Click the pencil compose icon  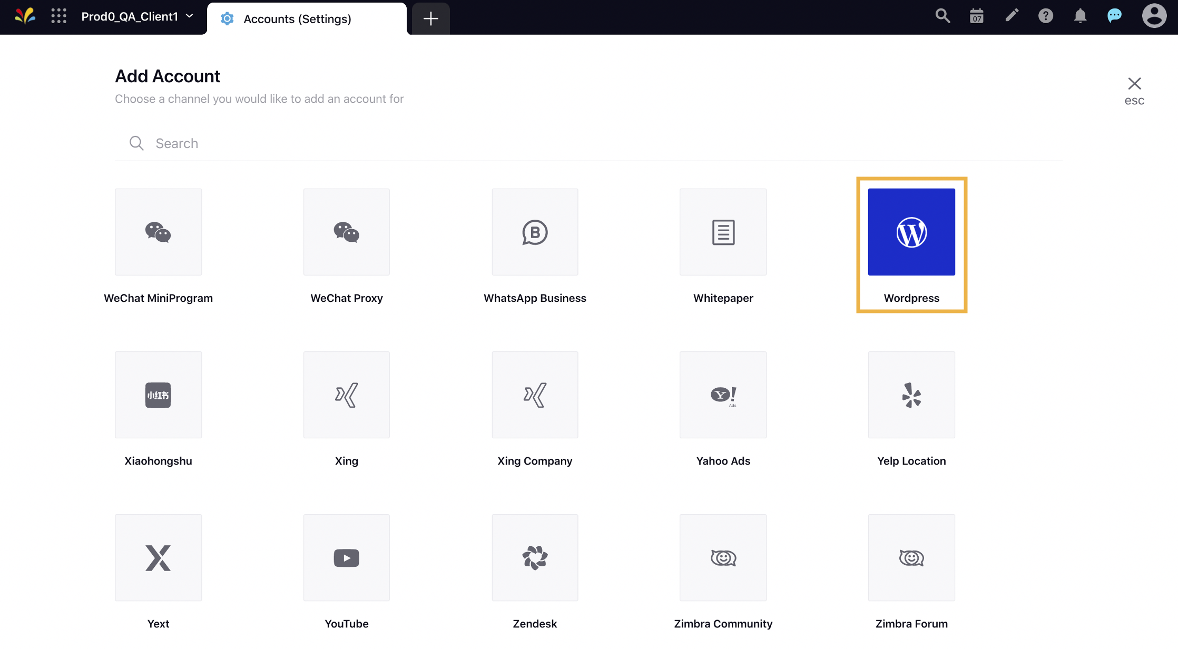[1012, 15]
